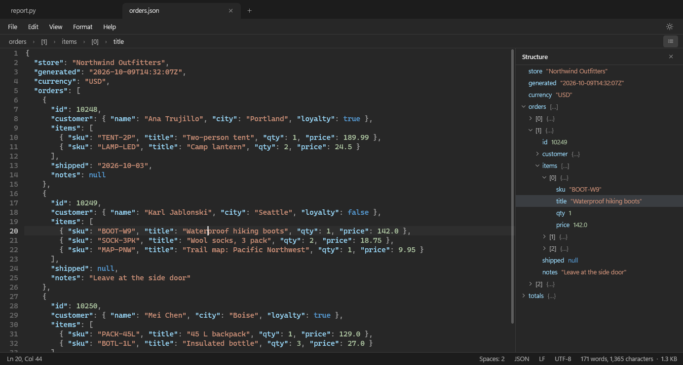
Task: Change line ending via LF status
Action: (x=542, y=359)
